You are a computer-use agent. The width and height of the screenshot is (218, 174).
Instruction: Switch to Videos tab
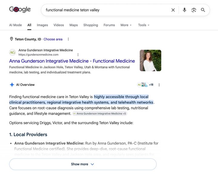(x=59, y=25)
